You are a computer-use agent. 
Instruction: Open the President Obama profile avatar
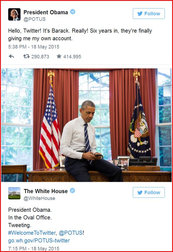tap(14, 14)
